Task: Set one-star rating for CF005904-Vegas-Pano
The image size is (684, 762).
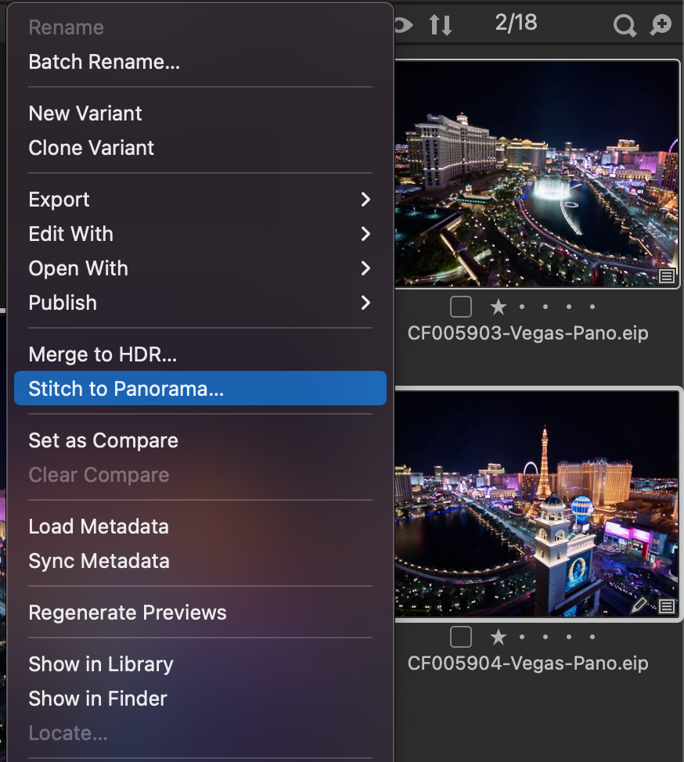Action: pos(499,637)
